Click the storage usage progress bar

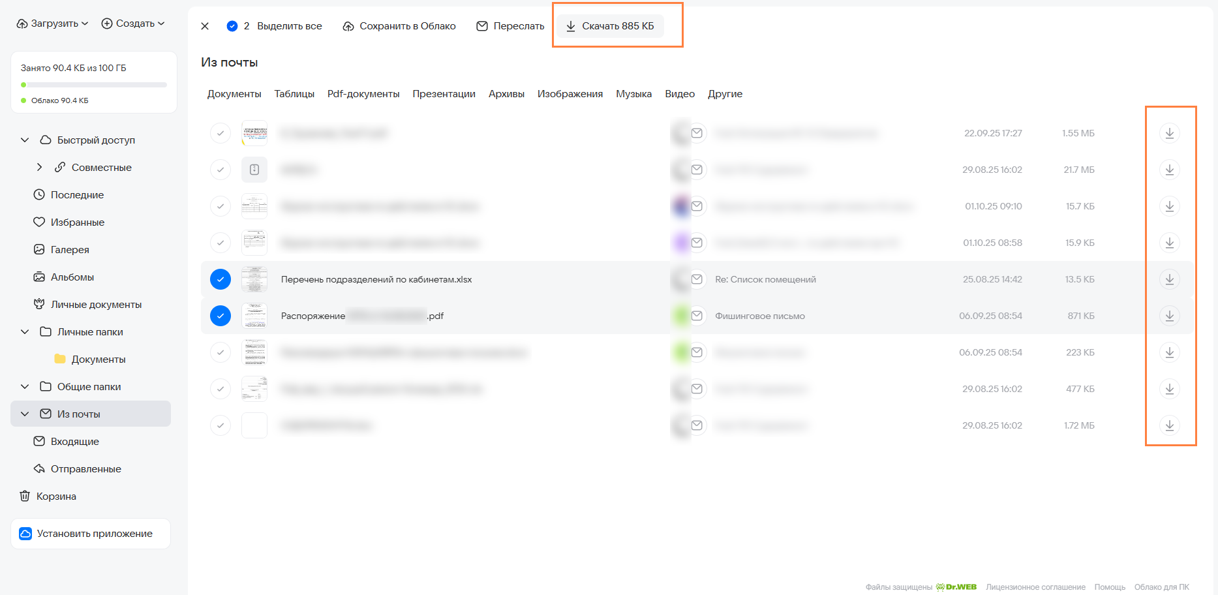tap(94, 85)
